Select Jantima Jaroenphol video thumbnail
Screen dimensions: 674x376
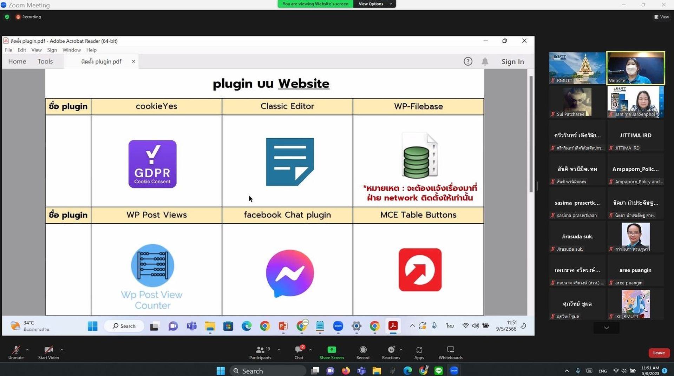[635, 101]
